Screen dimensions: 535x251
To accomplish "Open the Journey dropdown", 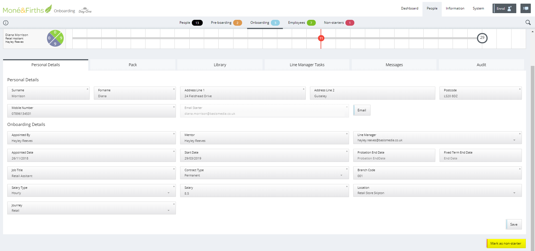I will tap(168, 211).
